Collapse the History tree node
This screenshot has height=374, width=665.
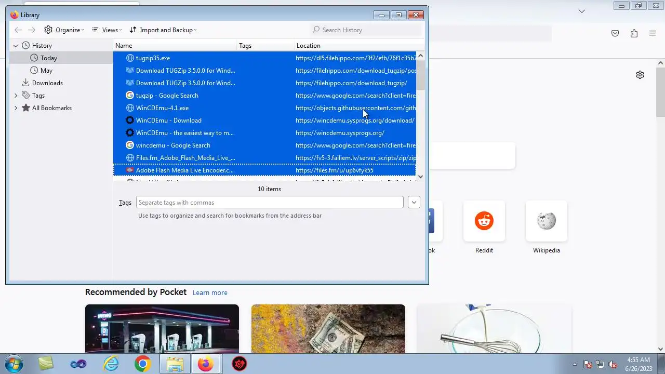click(16, 46)
